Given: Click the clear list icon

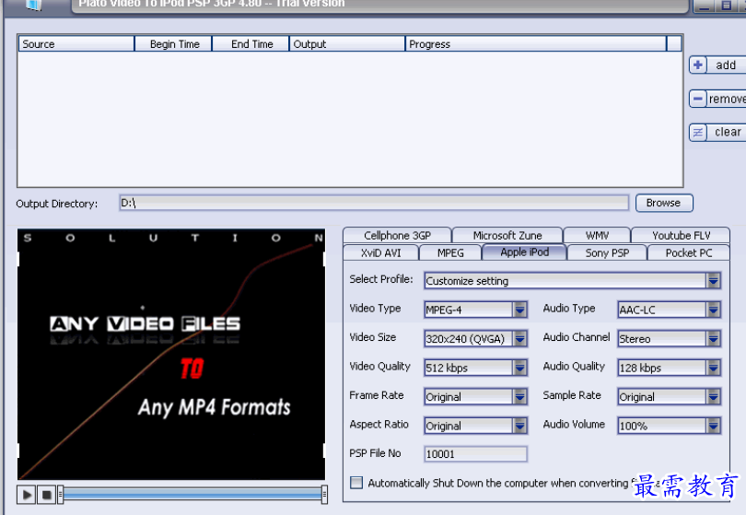Looking at the screenshot, I should 698,132.
